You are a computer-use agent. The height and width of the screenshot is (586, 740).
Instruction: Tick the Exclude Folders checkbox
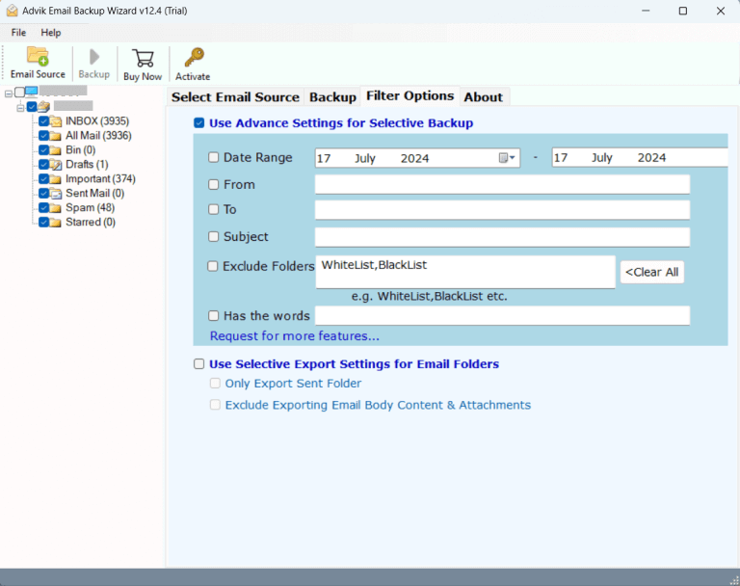[x=213, y=266]
